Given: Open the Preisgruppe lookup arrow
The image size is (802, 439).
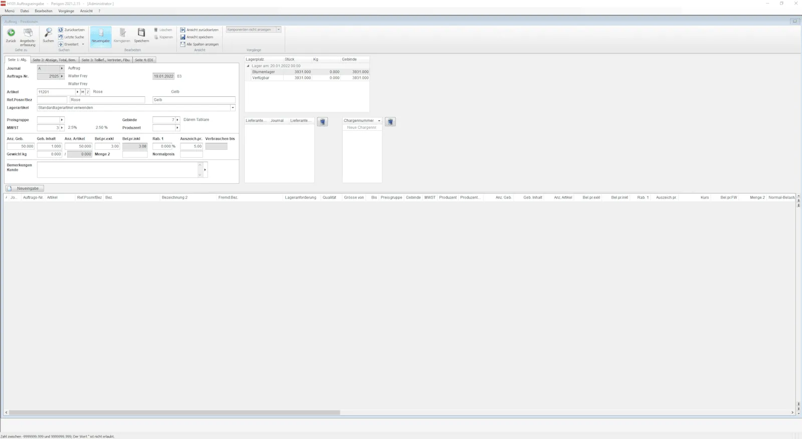Looking at the screenshot, I should pyautogui.click(x=62, y=120).
